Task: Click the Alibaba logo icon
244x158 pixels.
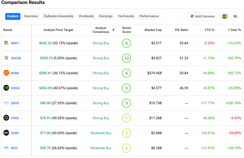Action: pyautogui.click(x=6, y=73)
